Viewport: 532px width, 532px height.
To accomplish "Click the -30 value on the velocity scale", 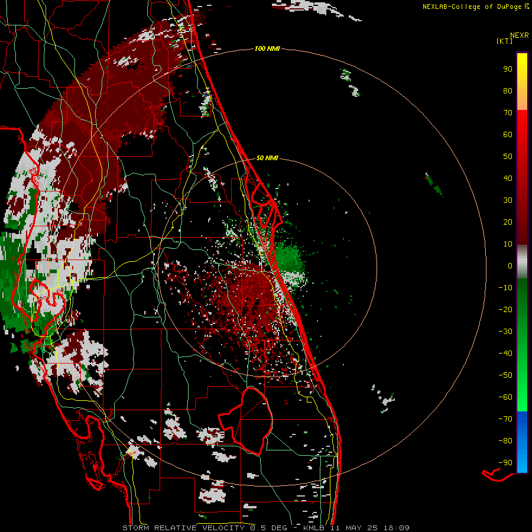I will (x=505, y=332).
